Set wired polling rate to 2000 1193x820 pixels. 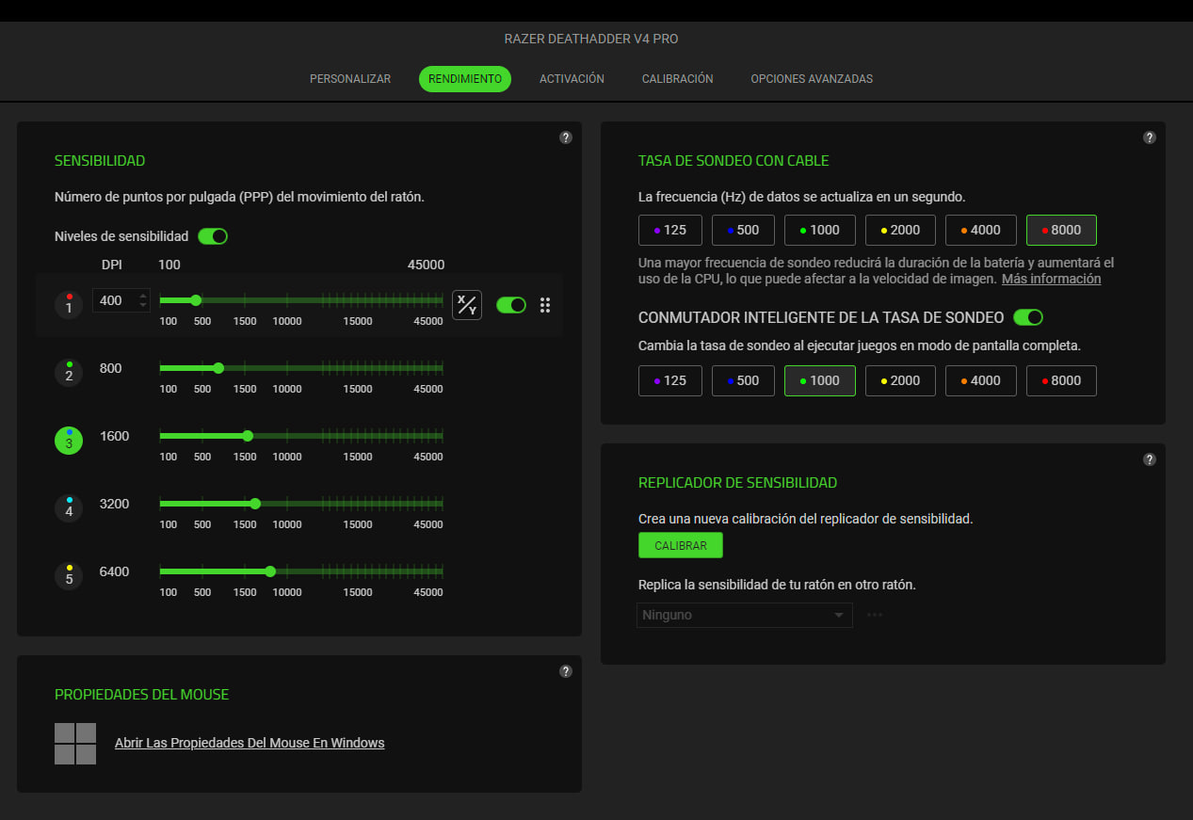tap(900, 230)
